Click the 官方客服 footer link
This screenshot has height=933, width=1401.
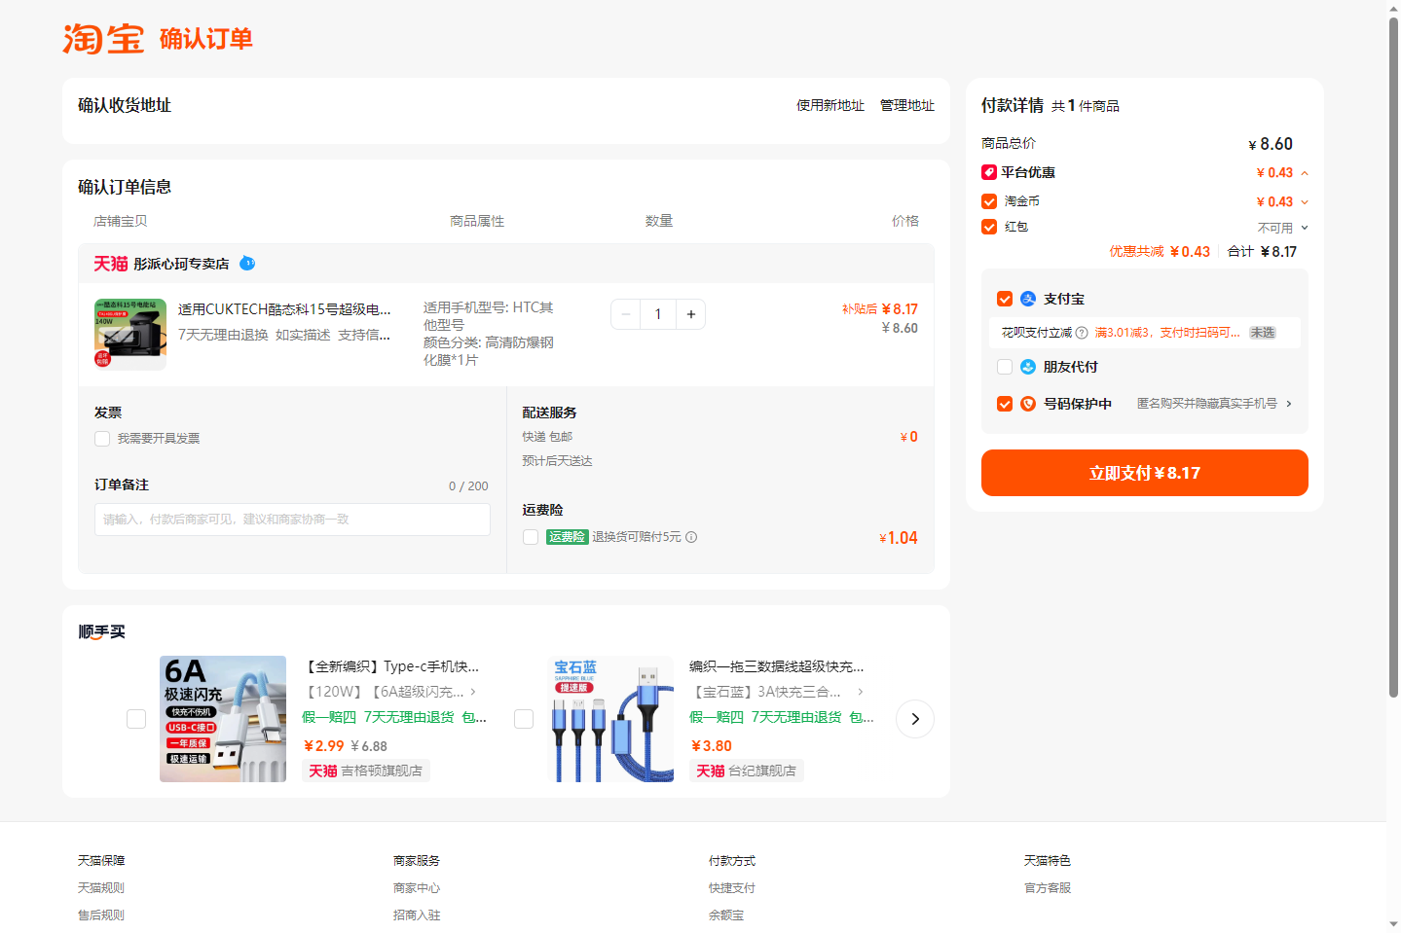click(x=1048, y=888)
